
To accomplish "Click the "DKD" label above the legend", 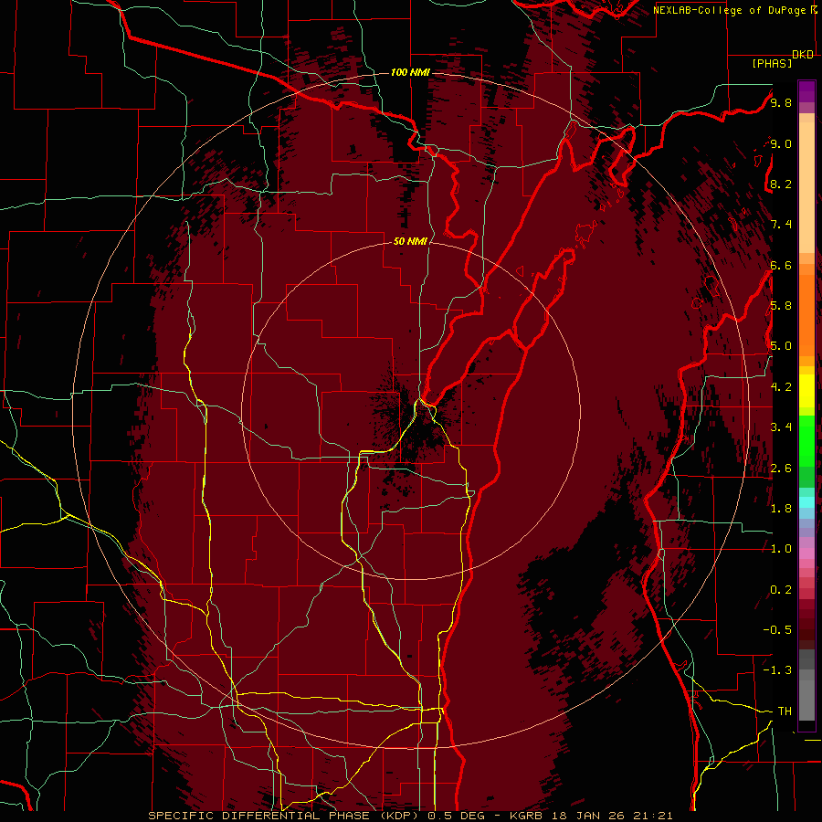I will point(803,55).
